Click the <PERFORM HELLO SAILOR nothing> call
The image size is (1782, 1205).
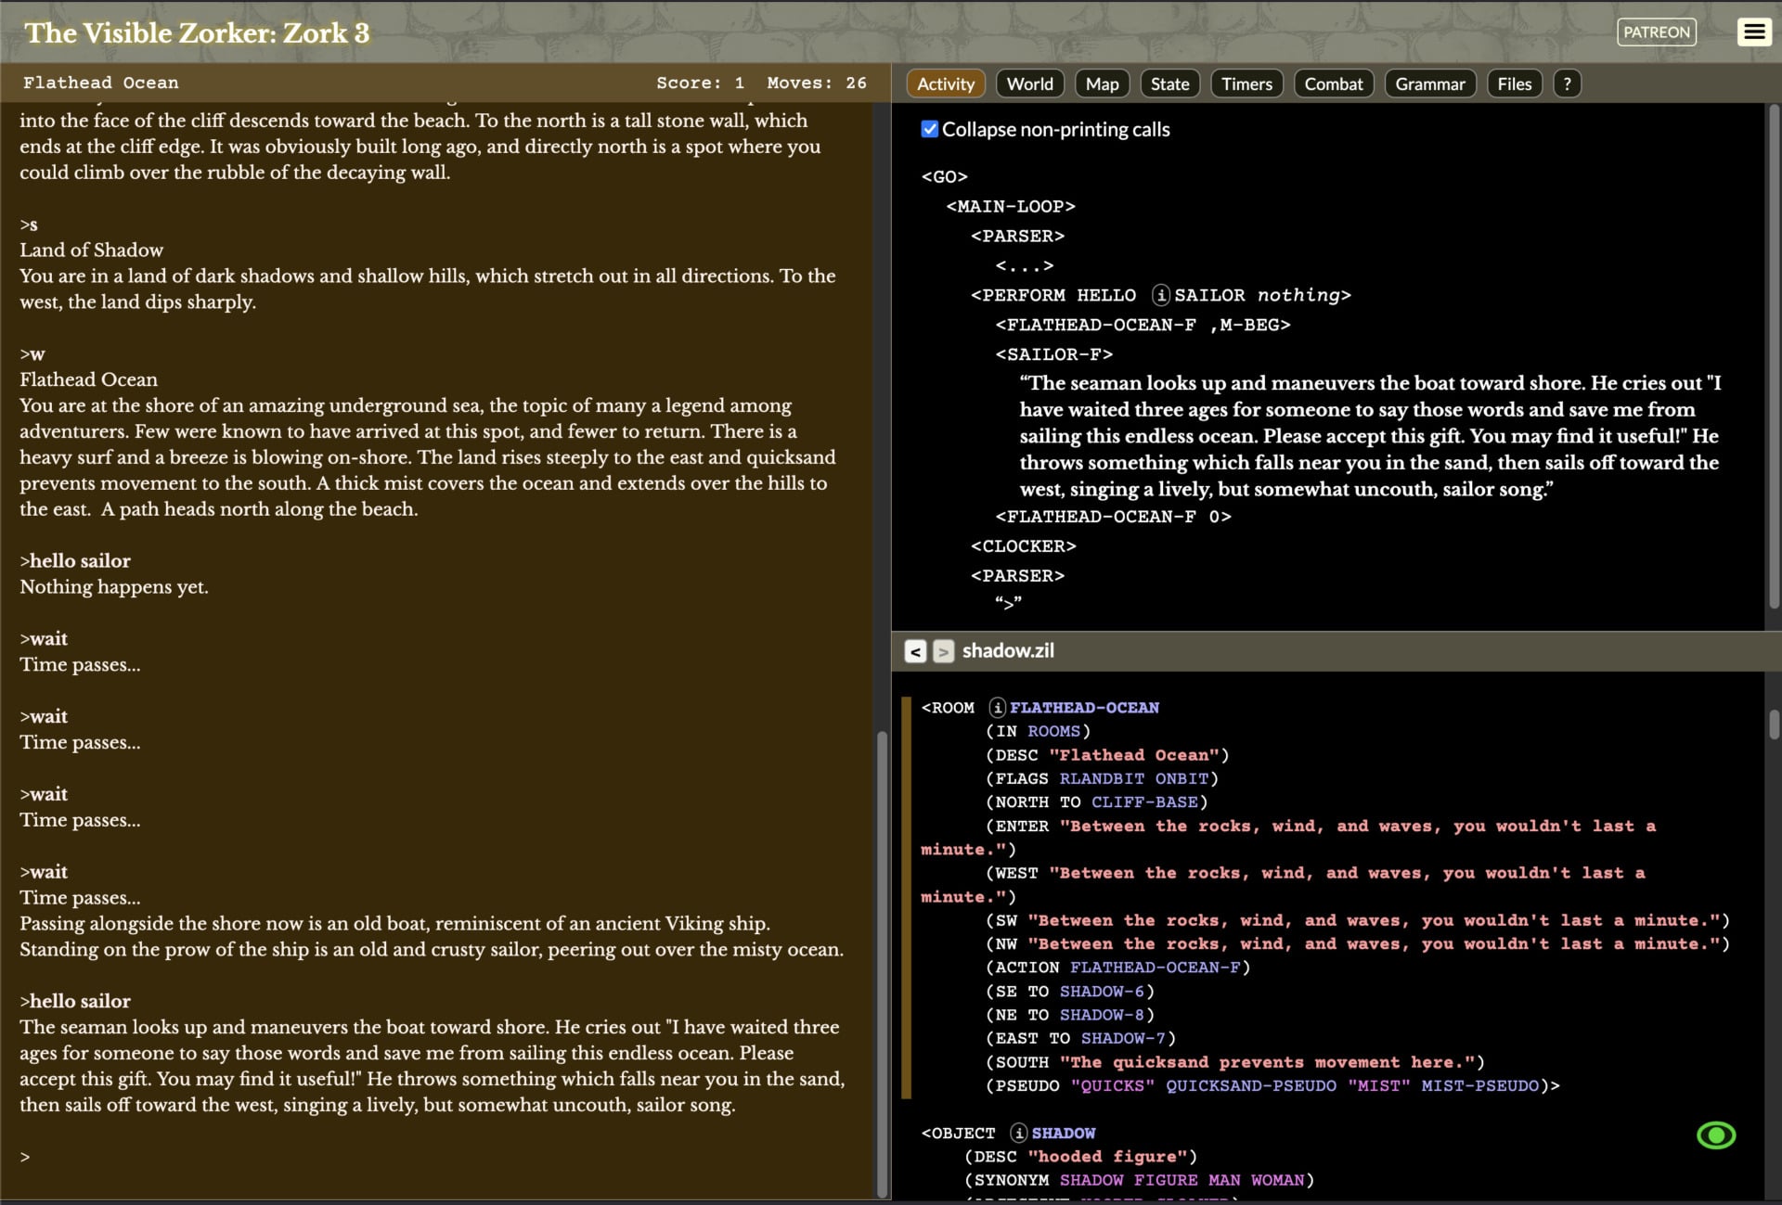coord(1161,296)
